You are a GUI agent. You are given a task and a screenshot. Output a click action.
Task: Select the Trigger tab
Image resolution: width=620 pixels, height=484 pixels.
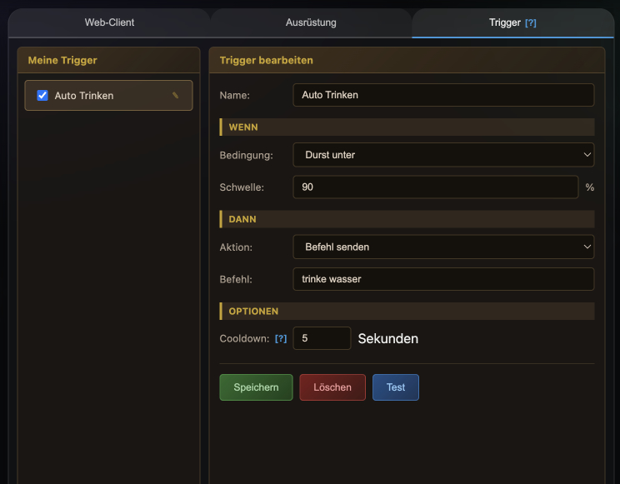tap(504, 22)
